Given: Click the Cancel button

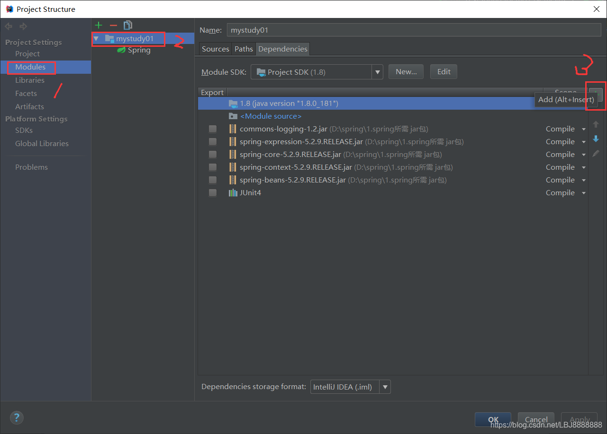Looking at the screenshot, I should (x=536, y=419).
